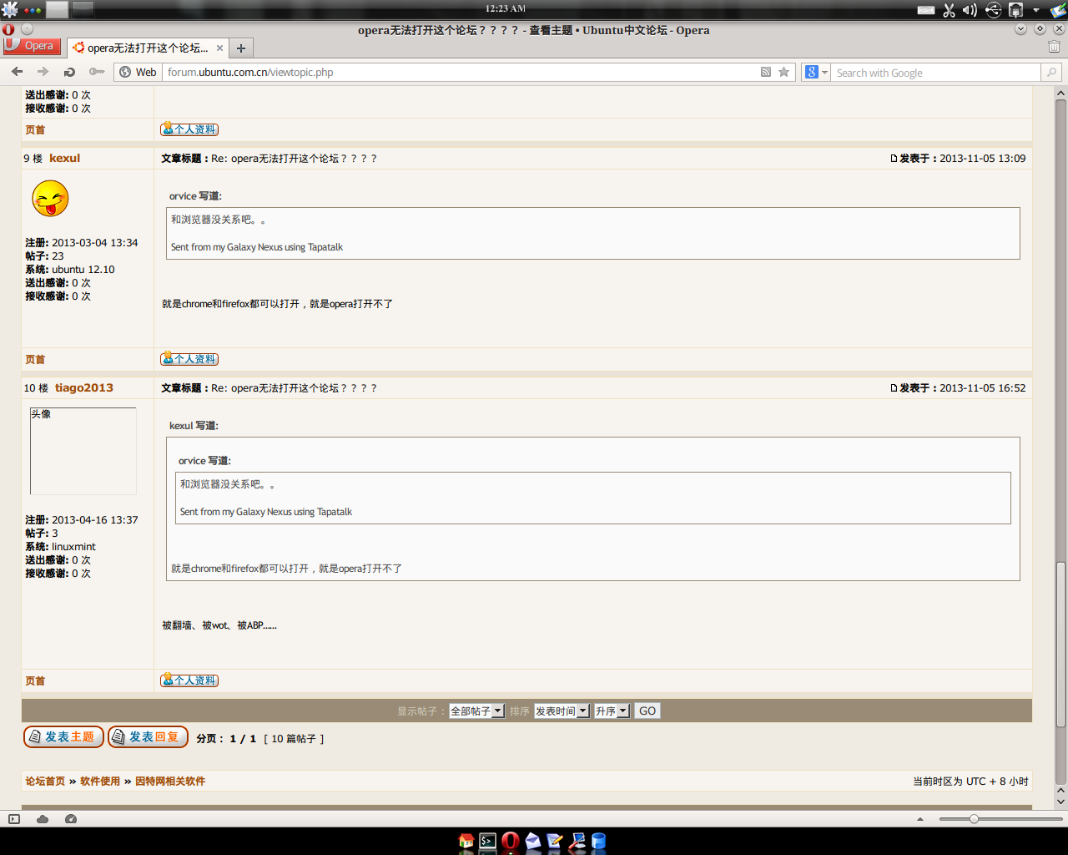Open the mail envelope dock icon

(x=533, y=841)
